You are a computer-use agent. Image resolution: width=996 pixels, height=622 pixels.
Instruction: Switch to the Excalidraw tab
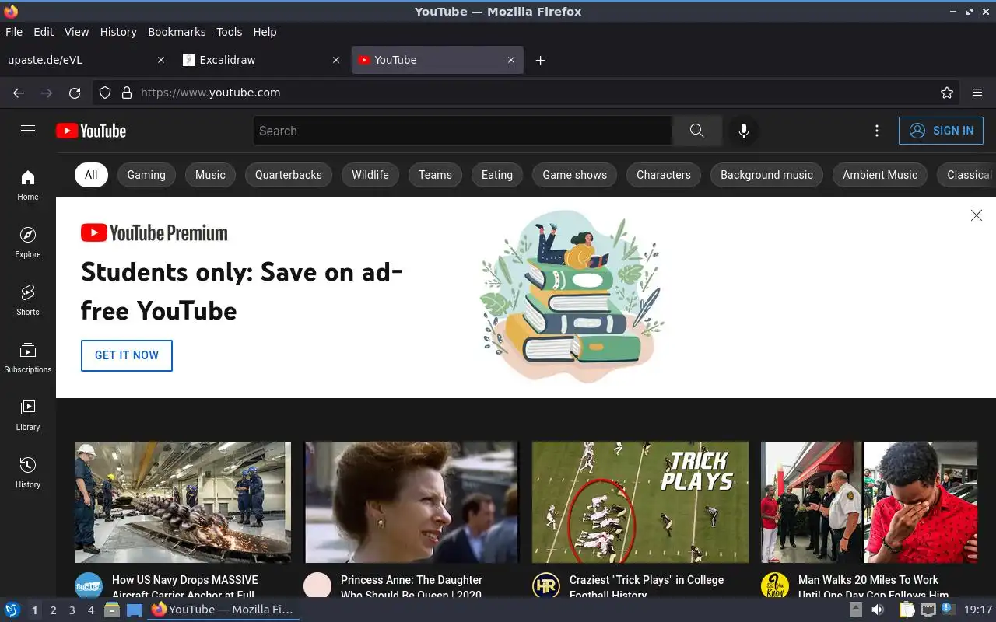pyautogui.click(x=262, y=60)
